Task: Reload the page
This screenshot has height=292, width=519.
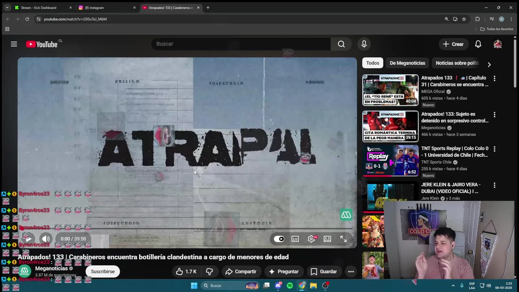Action: [27, 19]
